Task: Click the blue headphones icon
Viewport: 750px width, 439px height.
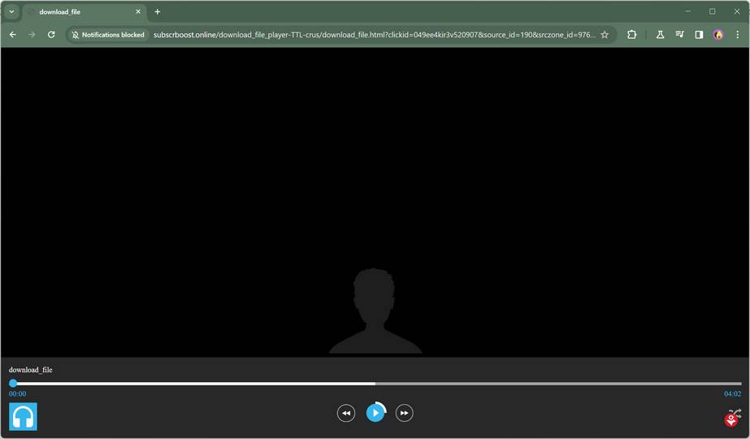Action: tap(23, 416)
